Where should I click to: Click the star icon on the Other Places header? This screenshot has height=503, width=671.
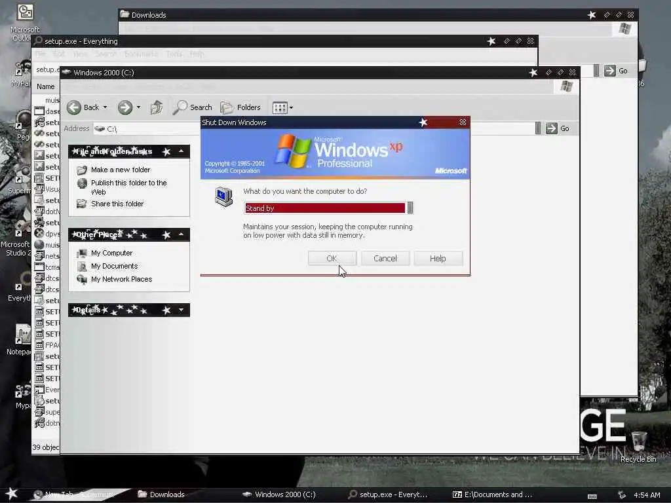tap(166, 235)
